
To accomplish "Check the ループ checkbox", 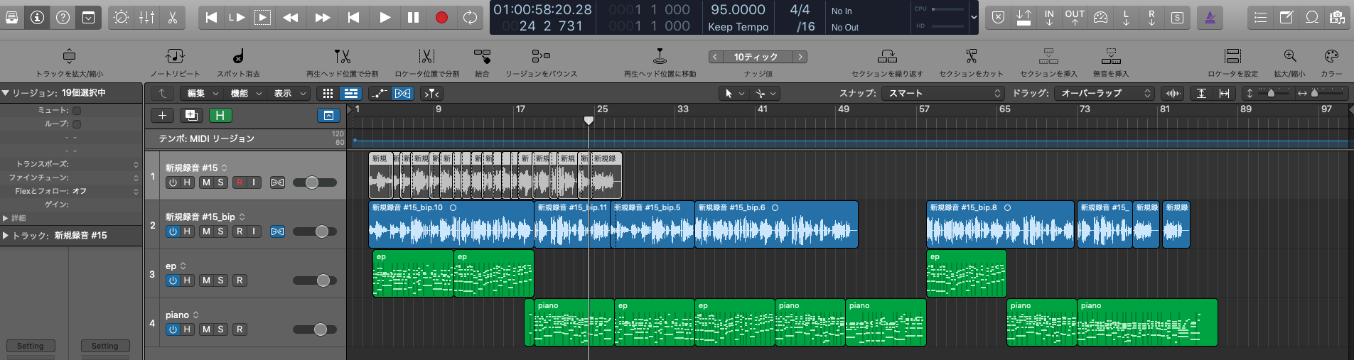I will pos(77,124).
